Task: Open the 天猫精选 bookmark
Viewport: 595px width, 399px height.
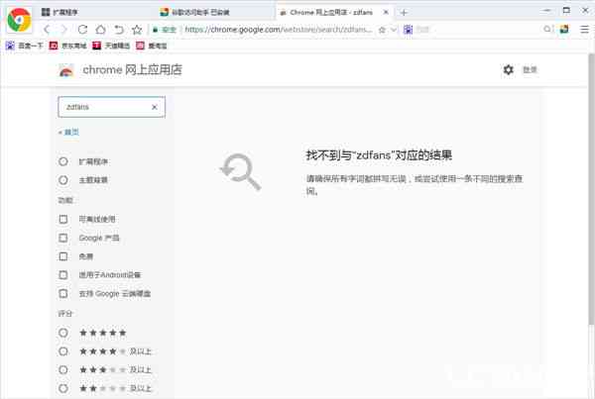Action: pos(111,46)
